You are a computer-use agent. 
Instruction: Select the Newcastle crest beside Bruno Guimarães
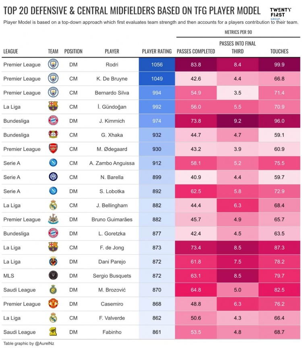click(53, 219)
